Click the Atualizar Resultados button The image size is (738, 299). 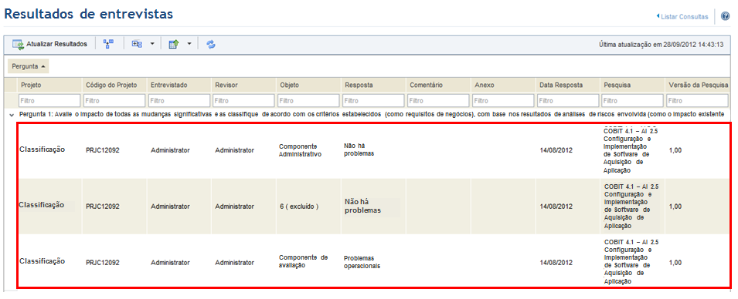50,44
